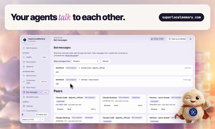
Task: Go to Health in sidebar
Action: pos(29,57)
